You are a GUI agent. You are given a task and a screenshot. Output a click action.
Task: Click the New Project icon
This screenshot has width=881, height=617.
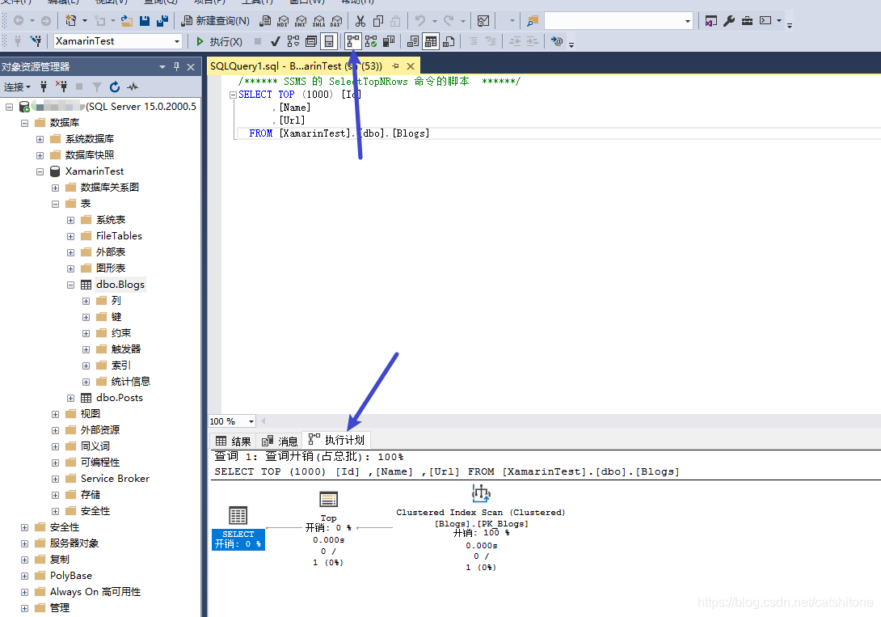[71, 21]
